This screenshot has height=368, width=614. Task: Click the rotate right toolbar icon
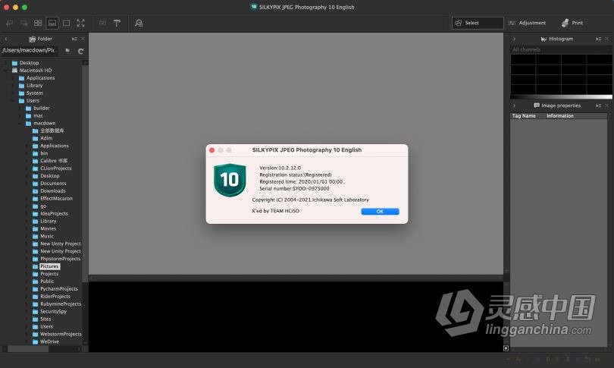(x=24, y=23)
